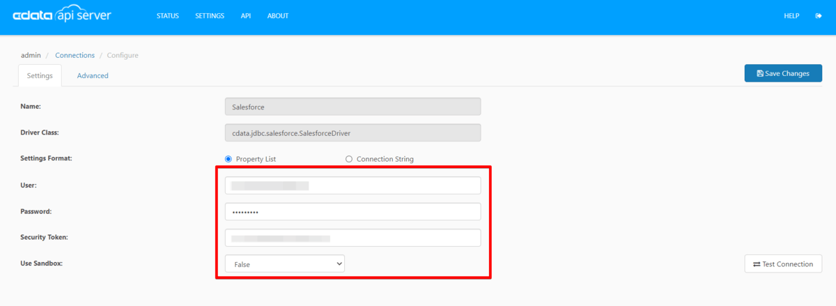Click the Settings Format label

[47, 158]
